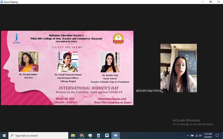The image size is (223, 139).
Task: Click the 'Type here to search' box
Action: click(38, 136)
